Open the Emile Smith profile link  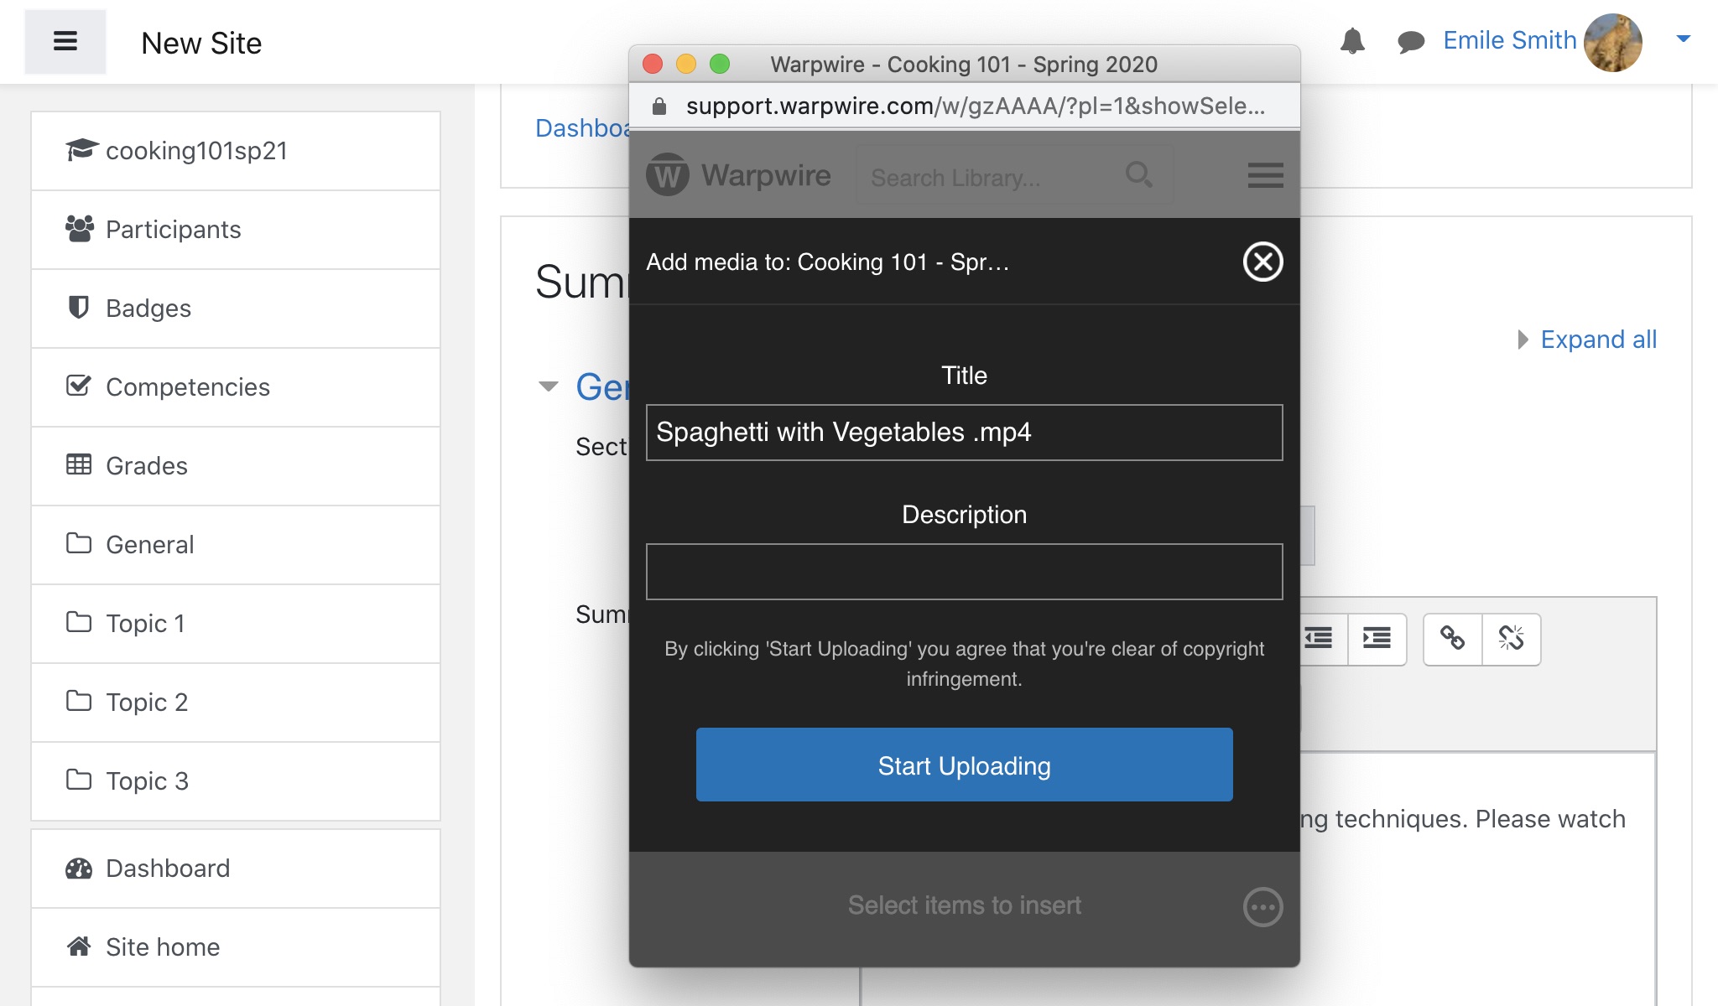[1509, 40]
